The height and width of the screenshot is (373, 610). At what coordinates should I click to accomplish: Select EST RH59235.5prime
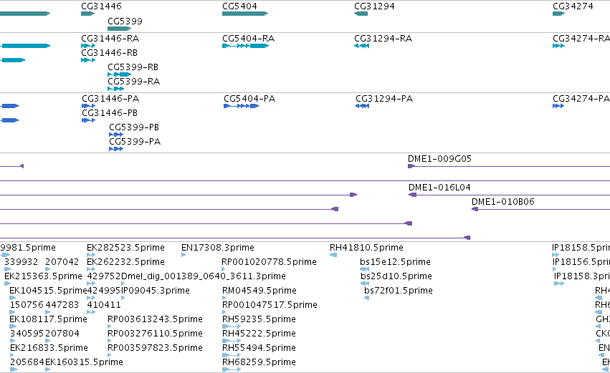click(259, 320)
